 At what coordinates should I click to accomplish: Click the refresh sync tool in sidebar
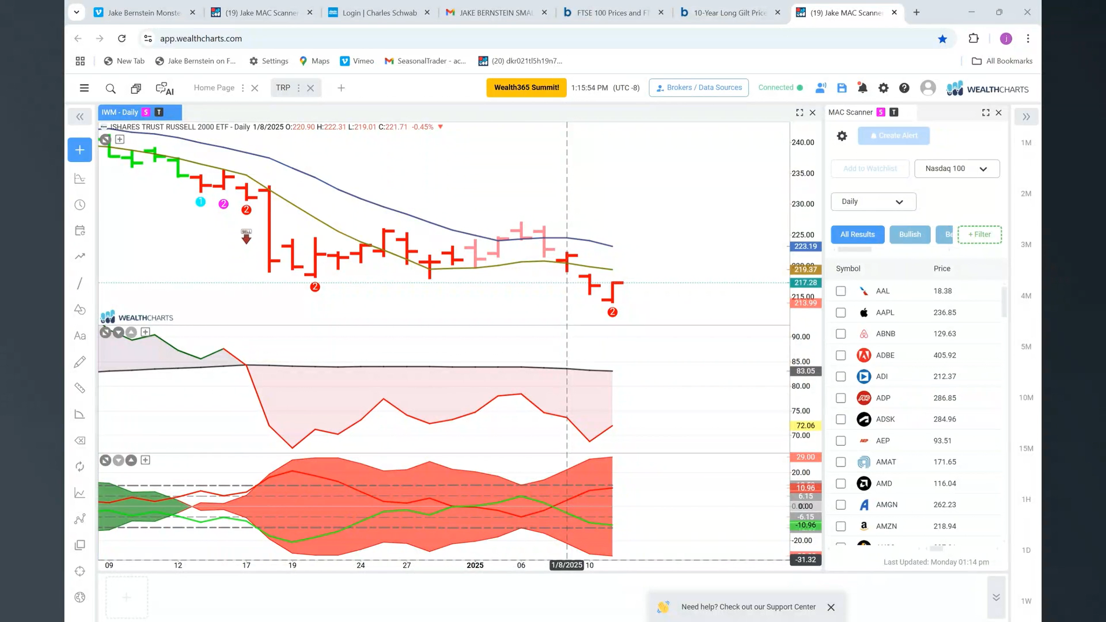point(80,466)
